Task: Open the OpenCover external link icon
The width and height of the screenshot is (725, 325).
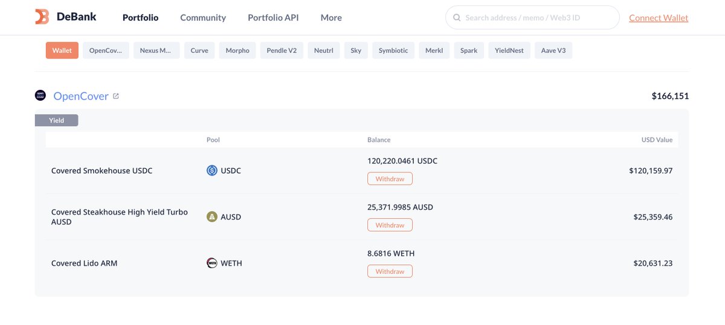Action: (116, 96)
